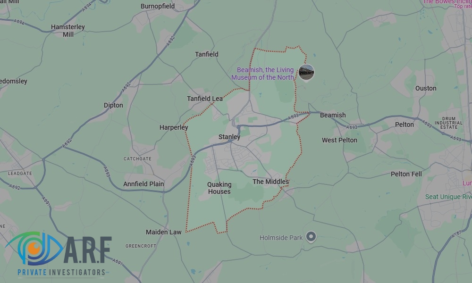
Task: Click The Middles place label
Action: 270,182
